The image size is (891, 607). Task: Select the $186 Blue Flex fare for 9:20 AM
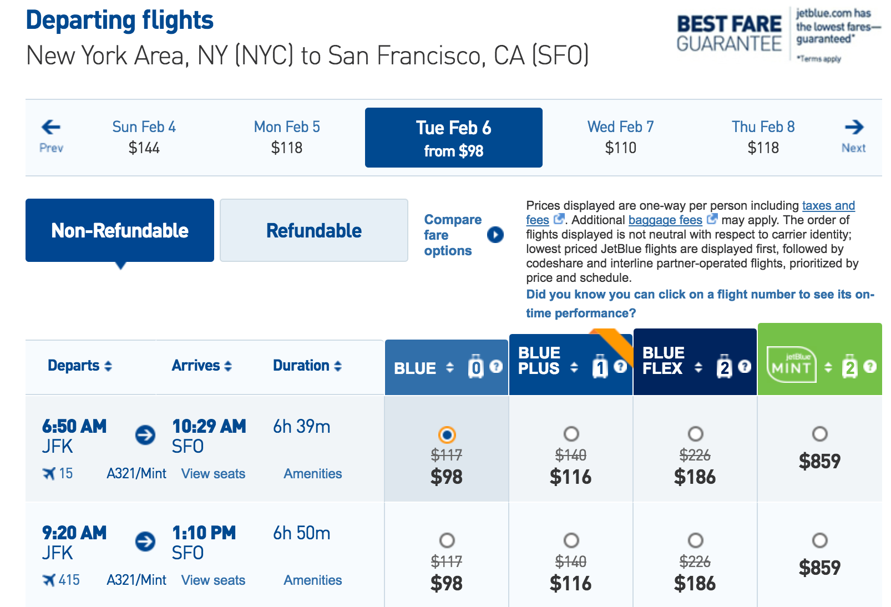(x=695, y=540)
